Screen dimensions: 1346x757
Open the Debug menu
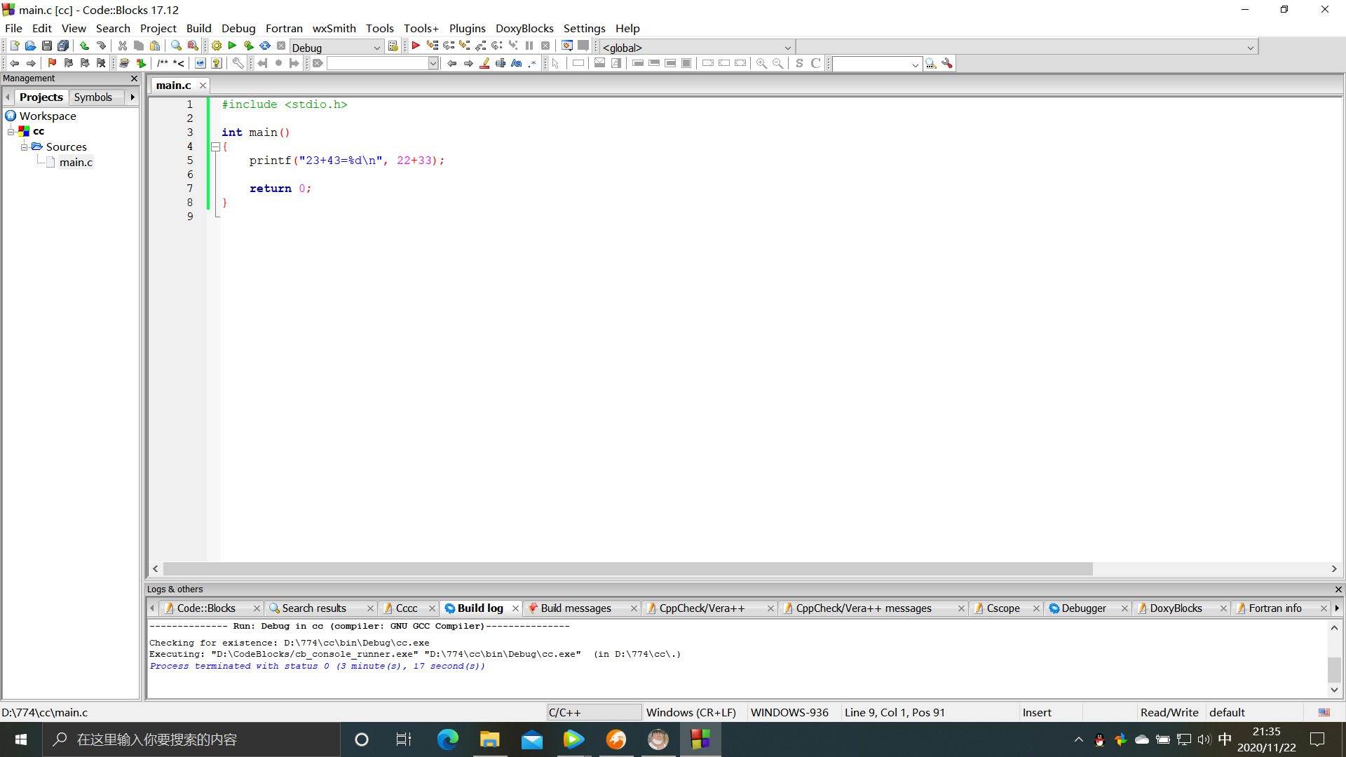pyautogui.click(x=237, y=28)
